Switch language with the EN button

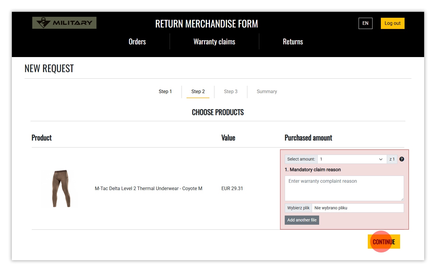(365, 23)
